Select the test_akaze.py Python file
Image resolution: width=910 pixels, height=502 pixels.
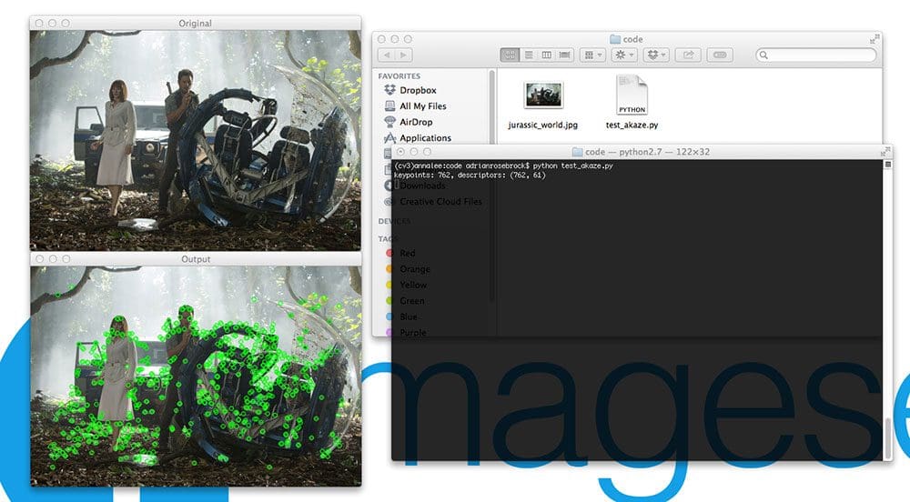pyautogui.click(x=632, y=95)
